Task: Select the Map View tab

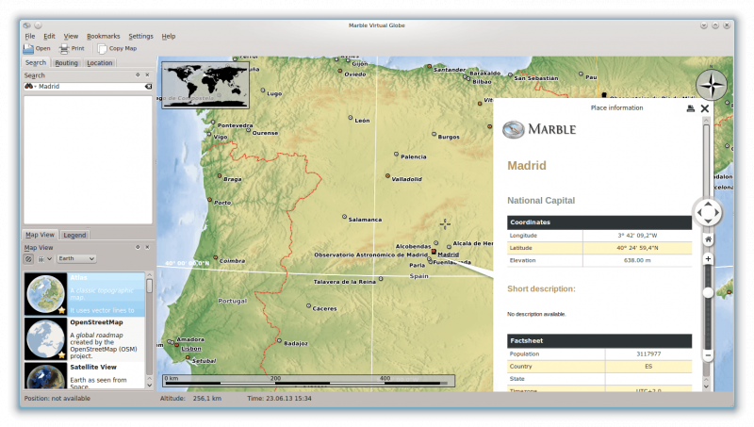Action: (40, 235)
